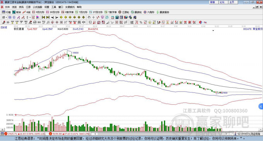This screenshot has width=263, height=141.
Task: Click the blue infinity symbol icon
Action: tap(205, 22)
